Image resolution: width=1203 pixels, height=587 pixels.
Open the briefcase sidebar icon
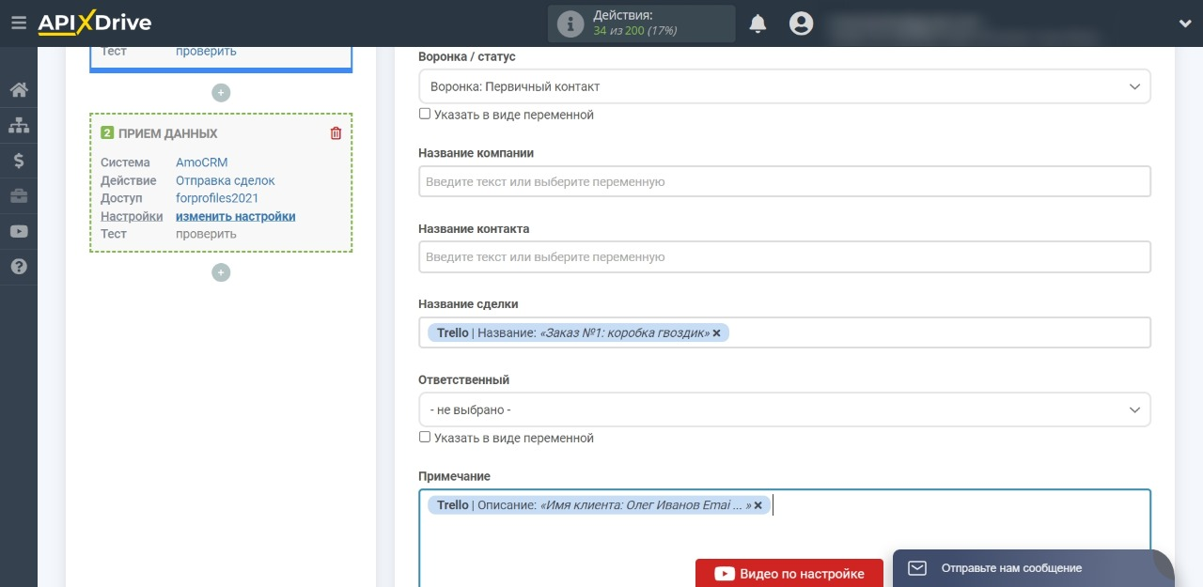(19, 196)
